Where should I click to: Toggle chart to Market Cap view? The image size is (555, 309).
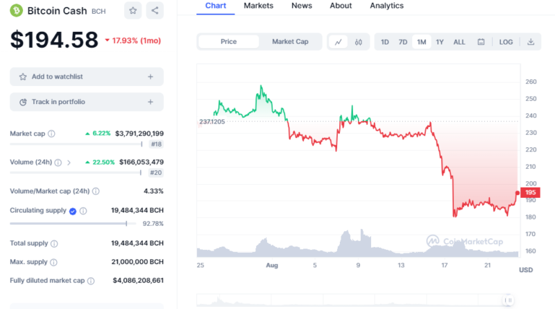pos(290,42)
